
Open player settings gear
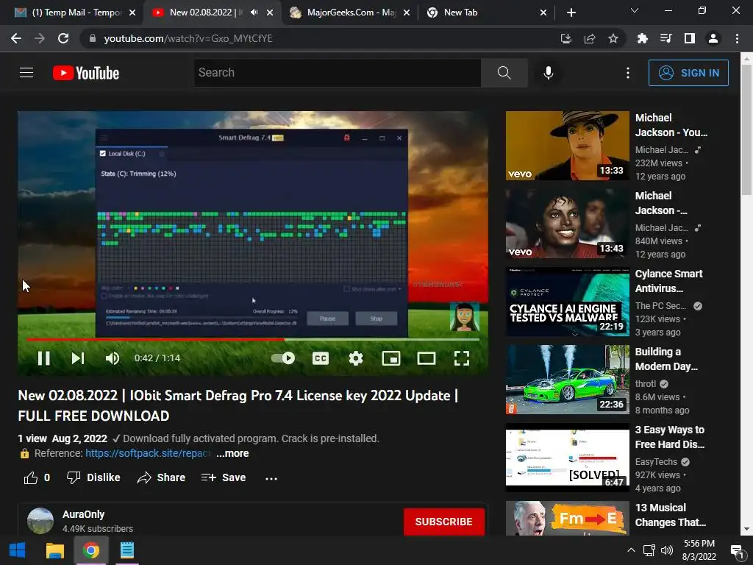[356, 358]
